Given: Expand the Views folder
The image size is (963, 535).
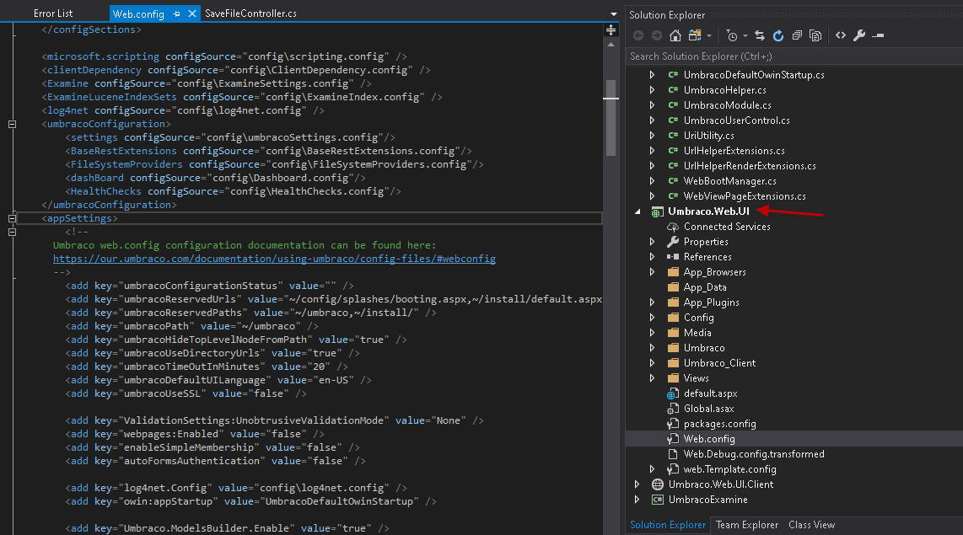Looking at the screenshot, I should coord(652,378).
